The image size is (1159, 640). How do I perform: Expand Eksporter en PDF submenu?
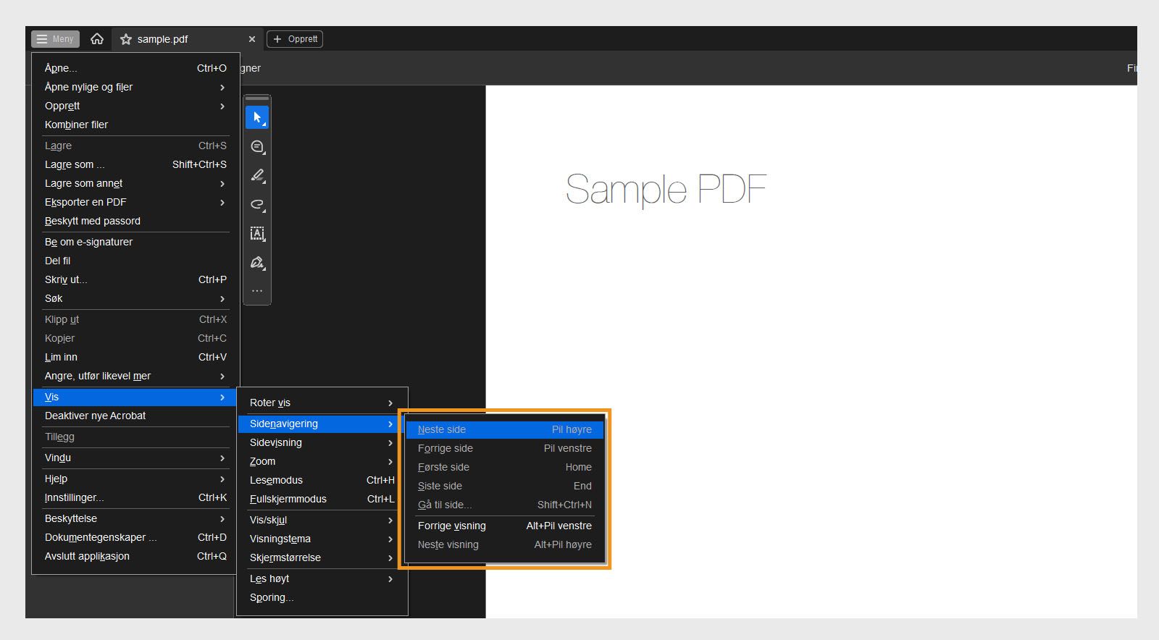coord(135,202)
